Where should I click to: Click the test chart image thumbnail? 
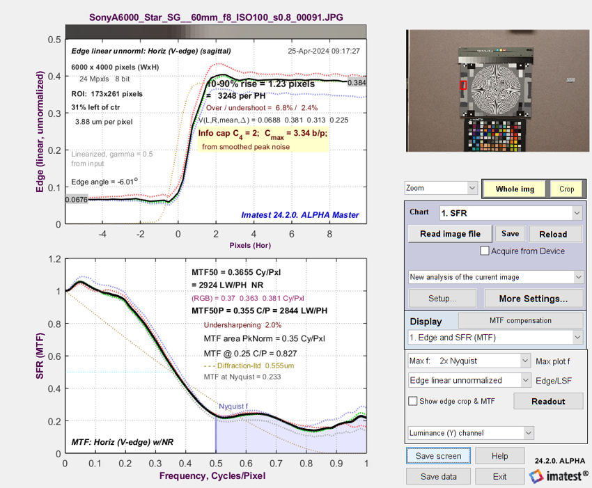496,91
